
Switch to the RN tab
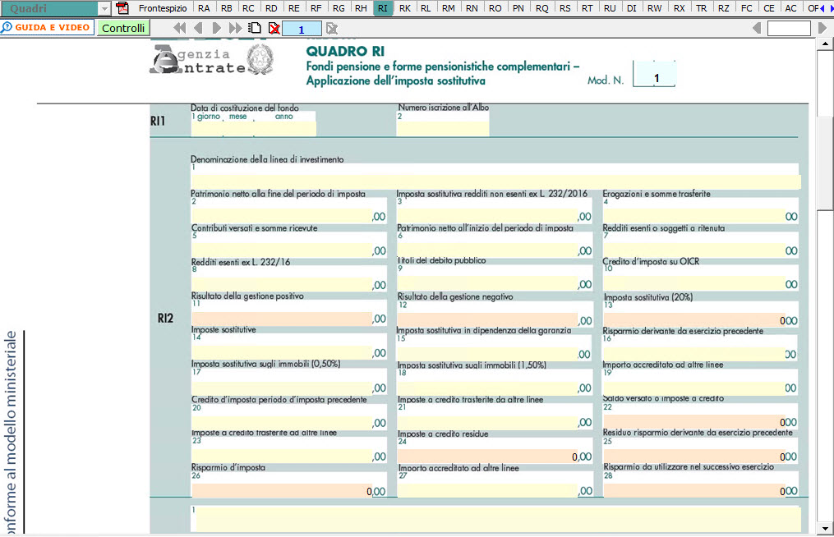[x=472, y=8]
